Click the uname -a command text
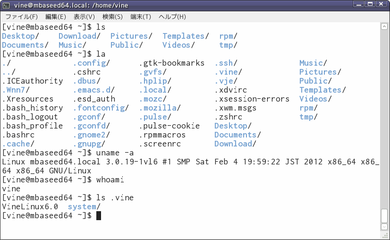The image size is (390, 240). 115,153
